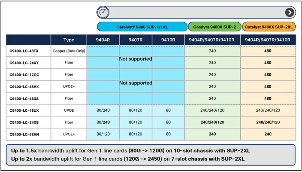Select the Catalyst 9400X SUP-2XL orange pill
The height and width of the screenshot is (172, 302).
point(269,27)
